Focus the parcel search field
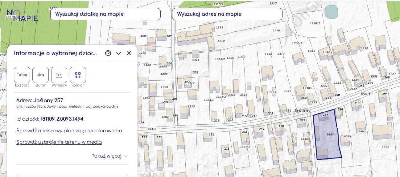 tap(105, 14)
